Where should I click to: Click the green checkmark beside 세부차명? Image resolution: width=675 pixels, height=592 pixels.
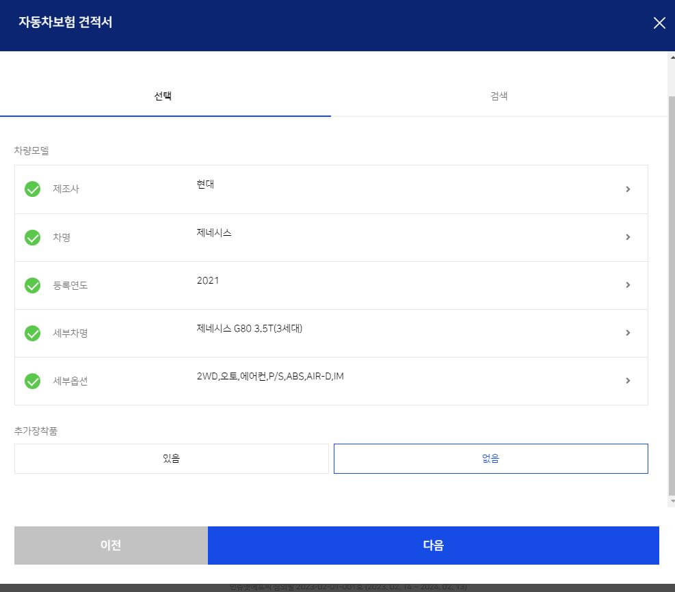point(32,333)
